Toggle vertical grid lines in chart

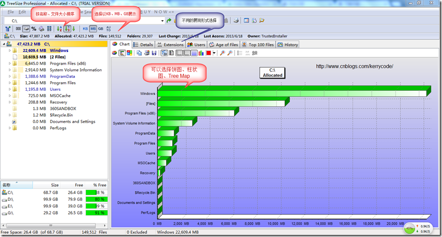click(179, 53)
